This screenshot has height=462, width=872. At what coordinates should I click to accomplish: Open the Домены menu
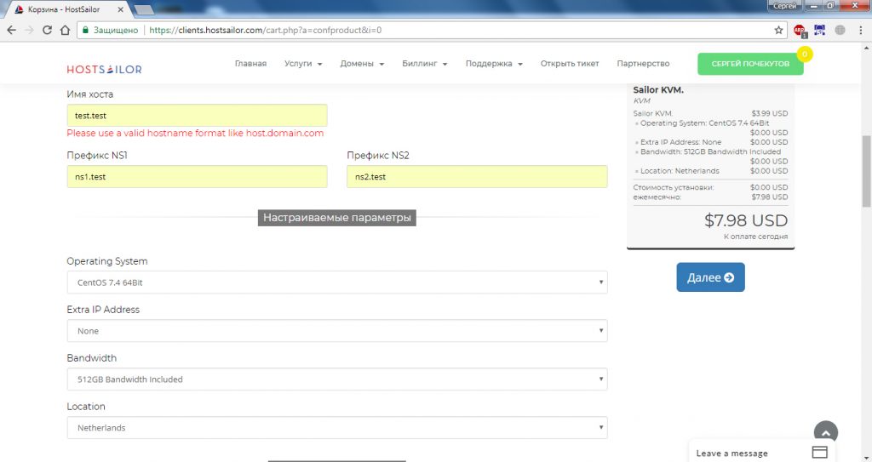click(x=362, y=64)
